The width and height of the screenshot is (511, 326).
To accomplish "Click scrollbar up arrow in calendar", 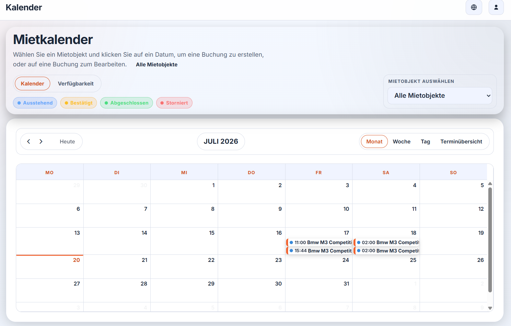I will coord(490,184).
